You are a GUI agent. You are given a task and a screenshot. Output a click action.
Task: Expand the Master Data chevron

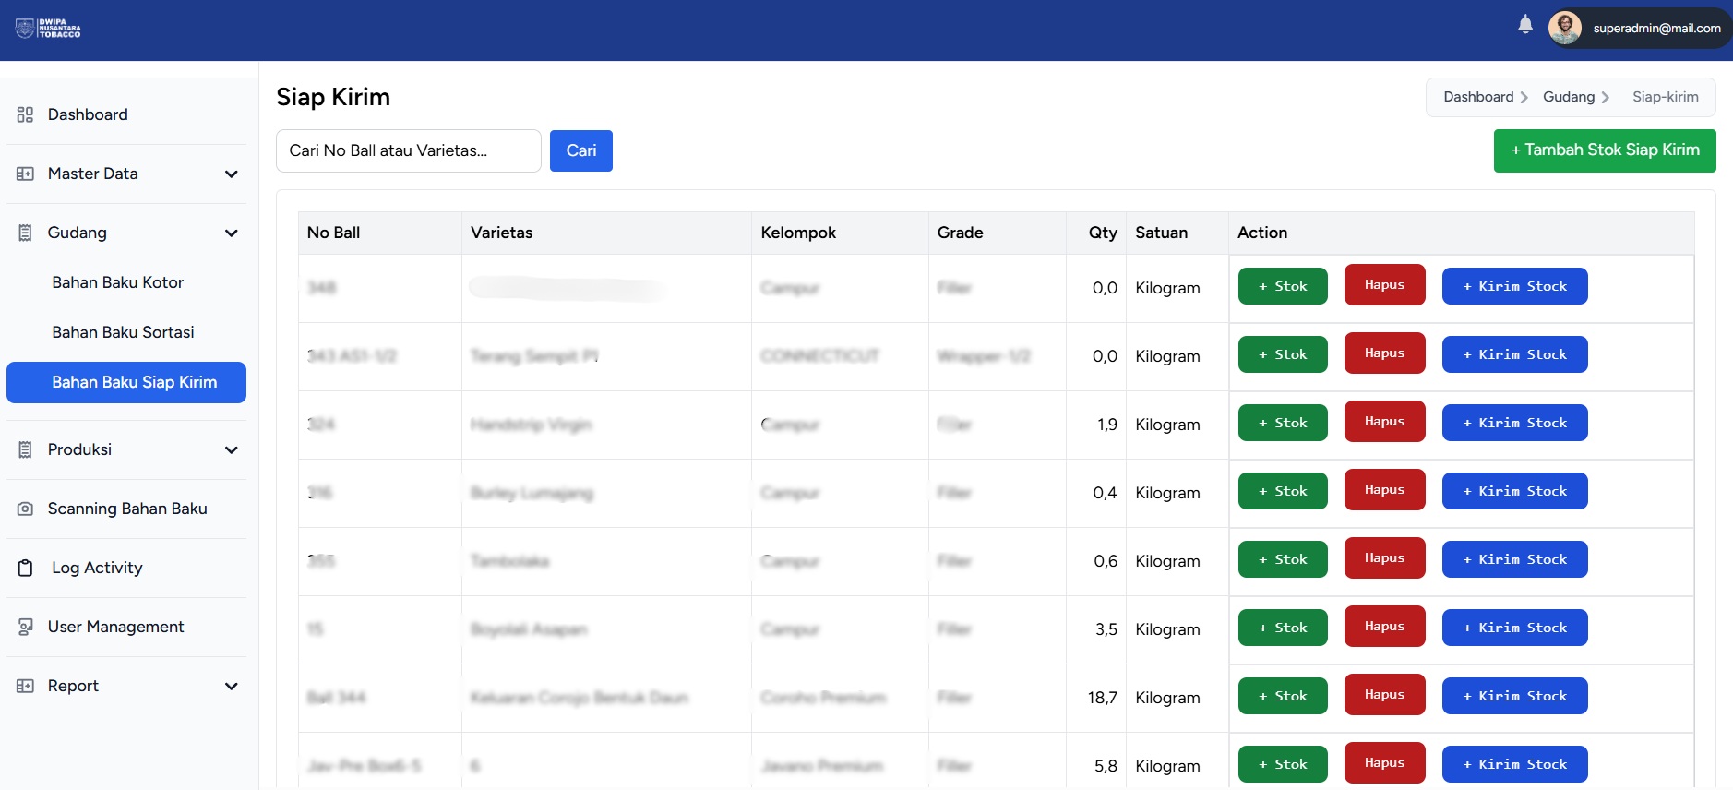231,174
